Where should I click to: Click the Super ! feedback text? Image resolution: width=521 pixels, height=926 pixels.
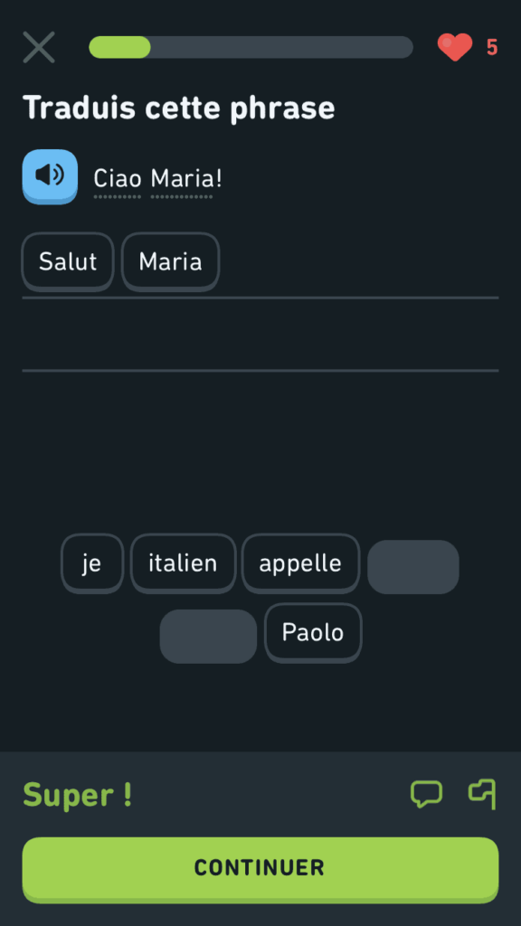tap(78, 795)
